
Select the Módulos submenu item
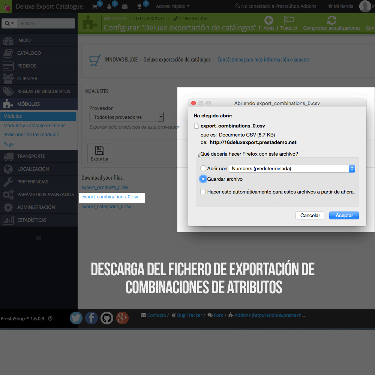(38, 116)
